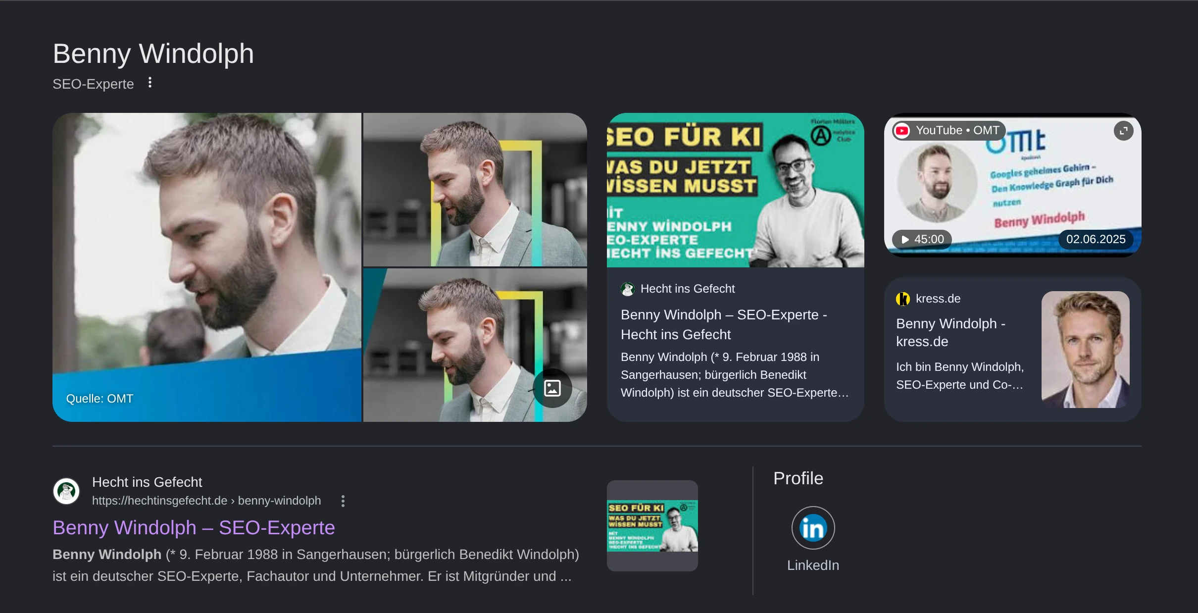This screenshot has width=1198, height=613.
Task: Click the card snippet about 9. Februar 1988
Action: click(x=735, y=375)
